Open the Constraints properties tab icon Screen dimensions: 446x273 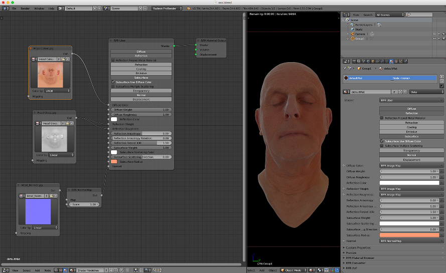pyautogui.click(x=377, y=61)
